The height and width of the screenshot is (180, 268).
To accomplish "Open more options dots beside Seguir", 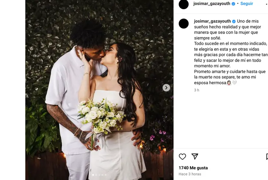I will 267,4.
